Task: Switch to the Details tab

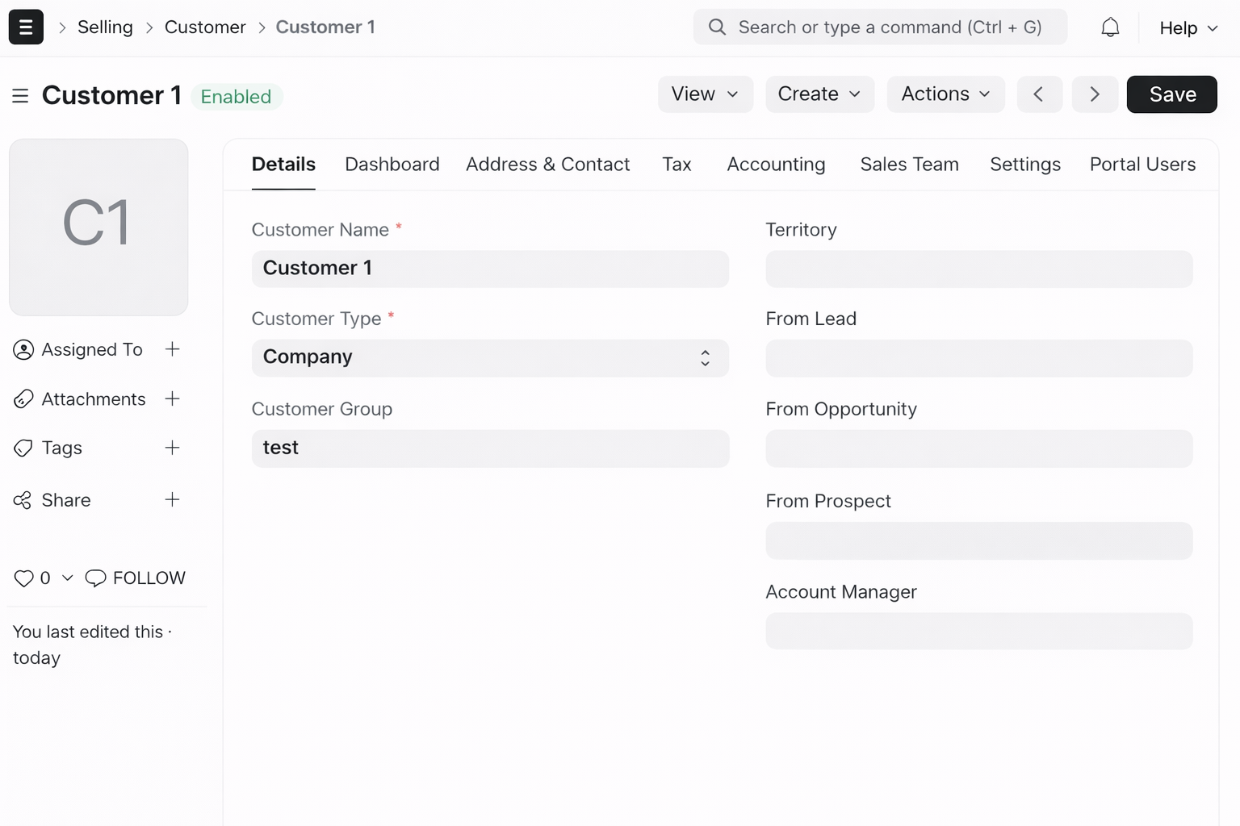Action: point(283,165)
